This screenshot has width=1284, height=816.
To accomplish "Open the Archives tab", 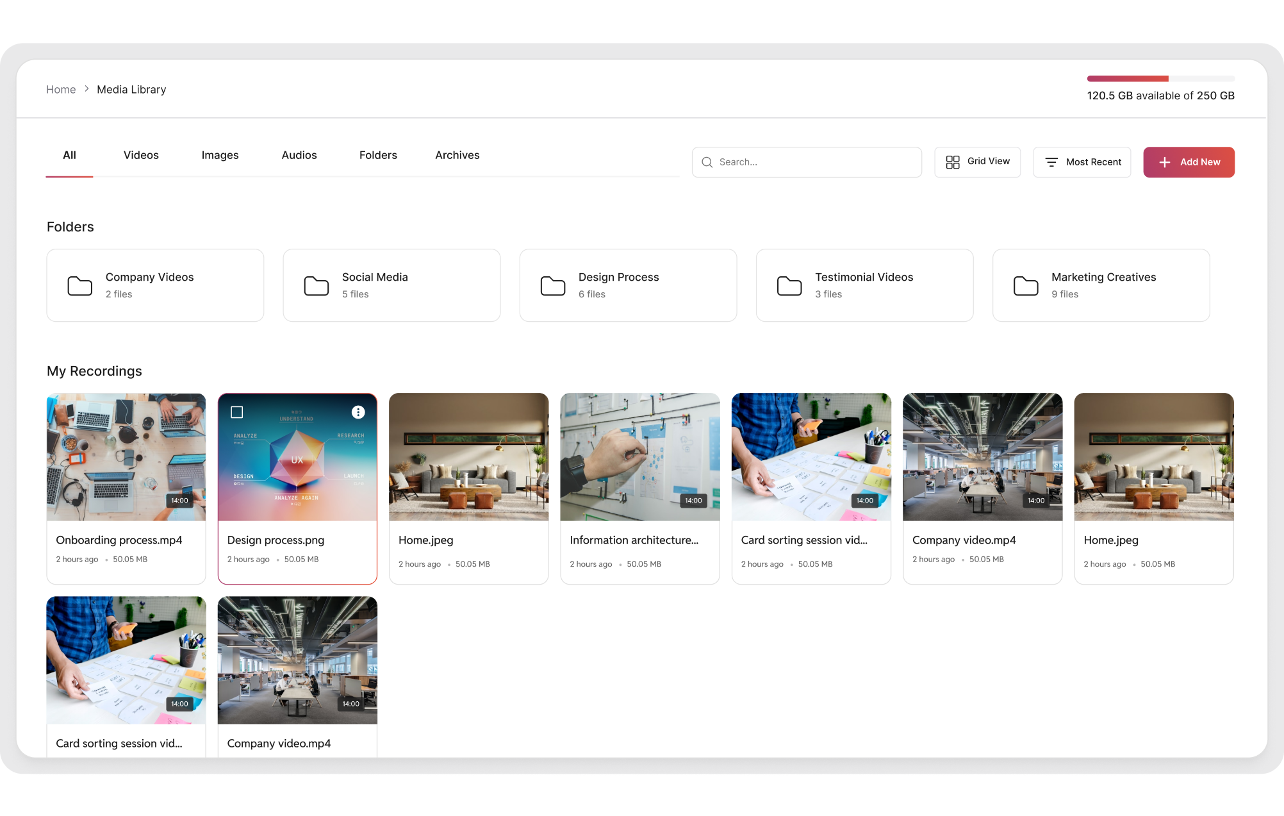I will click(457, 155).
